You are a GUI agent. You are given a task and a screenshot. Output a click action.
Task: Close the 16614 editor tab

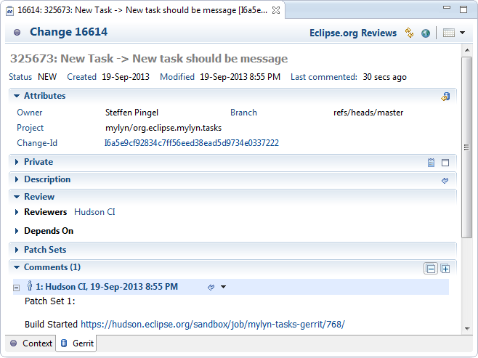(276, 10)
